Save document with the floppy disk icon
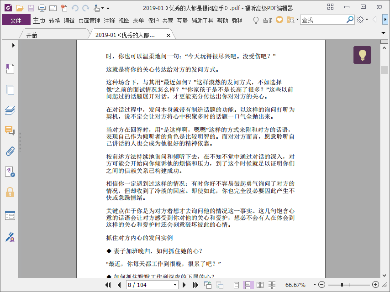Viewport: 390px width, 292px height. pyautogui.click(x=31, y=8)
